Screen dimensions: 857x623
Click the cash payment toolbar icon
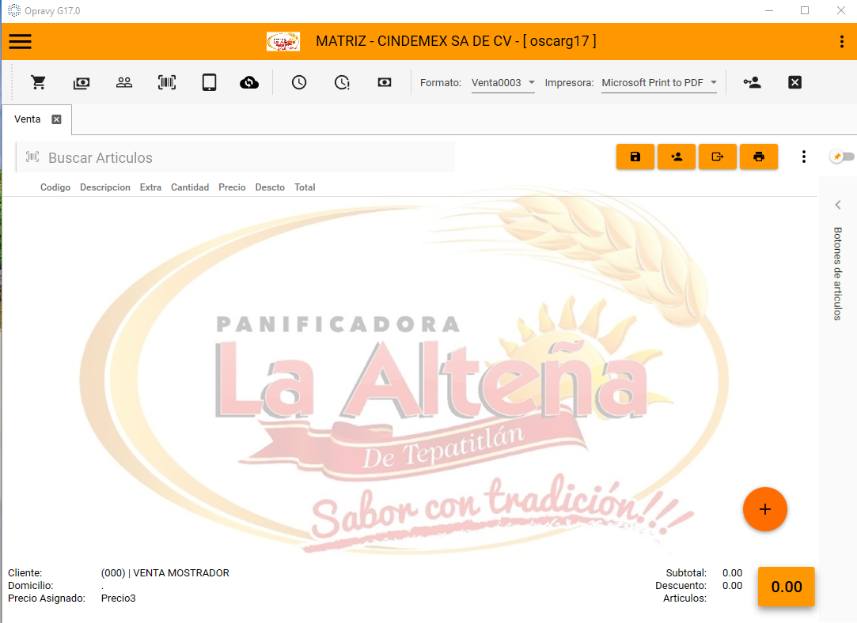(x=82, y=82)
